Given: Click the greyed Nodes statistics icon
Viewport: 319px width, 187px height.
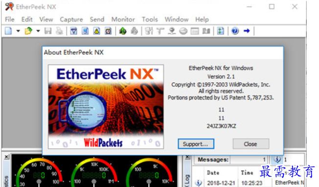Looking at the screenshot, I should [x=149, y=31].
